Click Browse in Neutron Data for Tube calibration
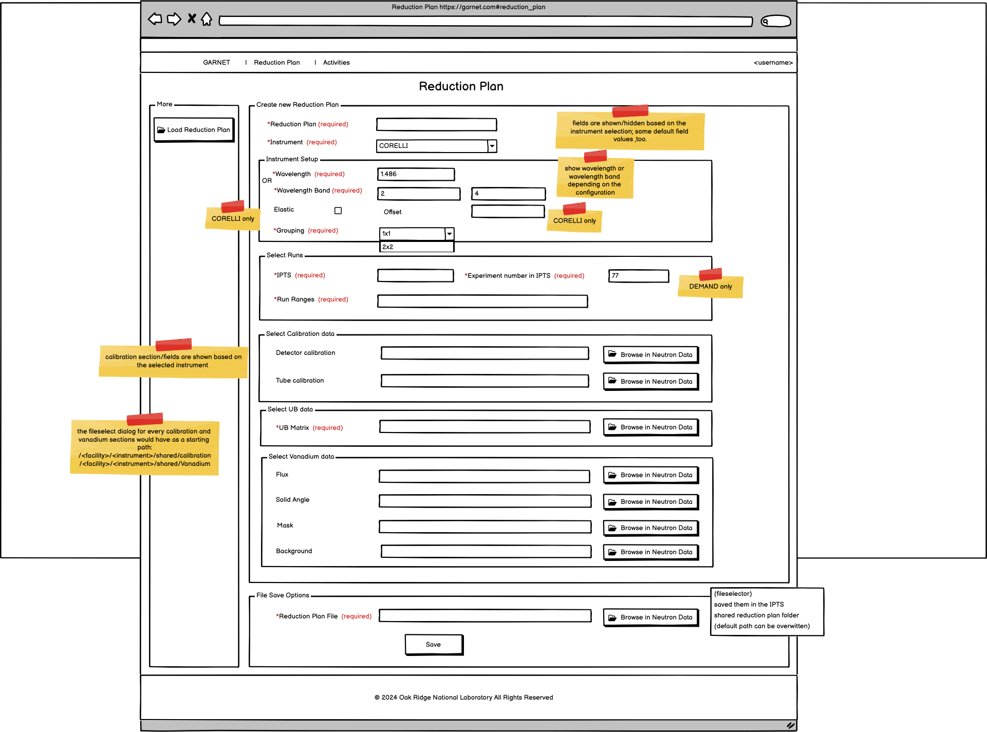 (x=650, y=381)
